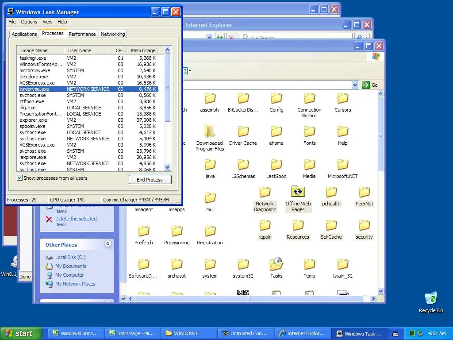Viewport: 453px width, 340px height.
Task: Select the Network Diagnostic folder
Action: pos(265,199)
